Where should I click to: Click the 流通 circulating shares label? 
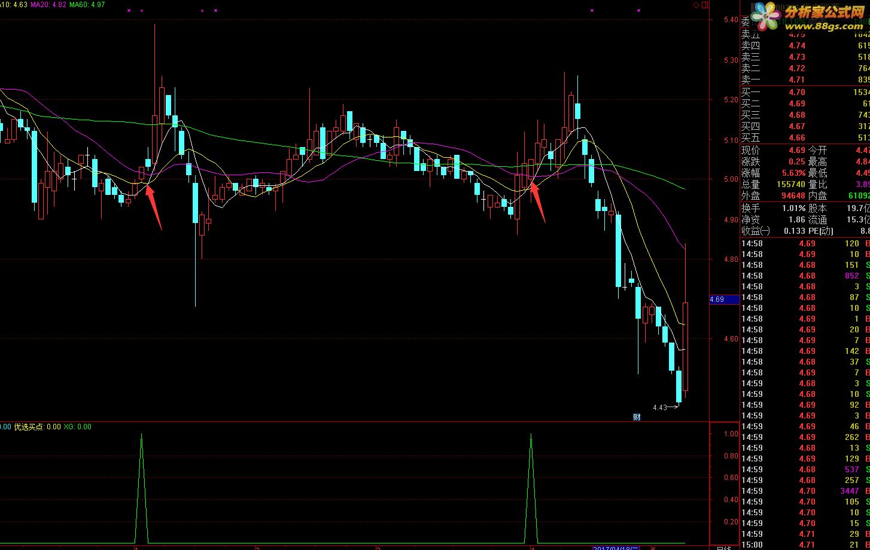coord(818,219)
